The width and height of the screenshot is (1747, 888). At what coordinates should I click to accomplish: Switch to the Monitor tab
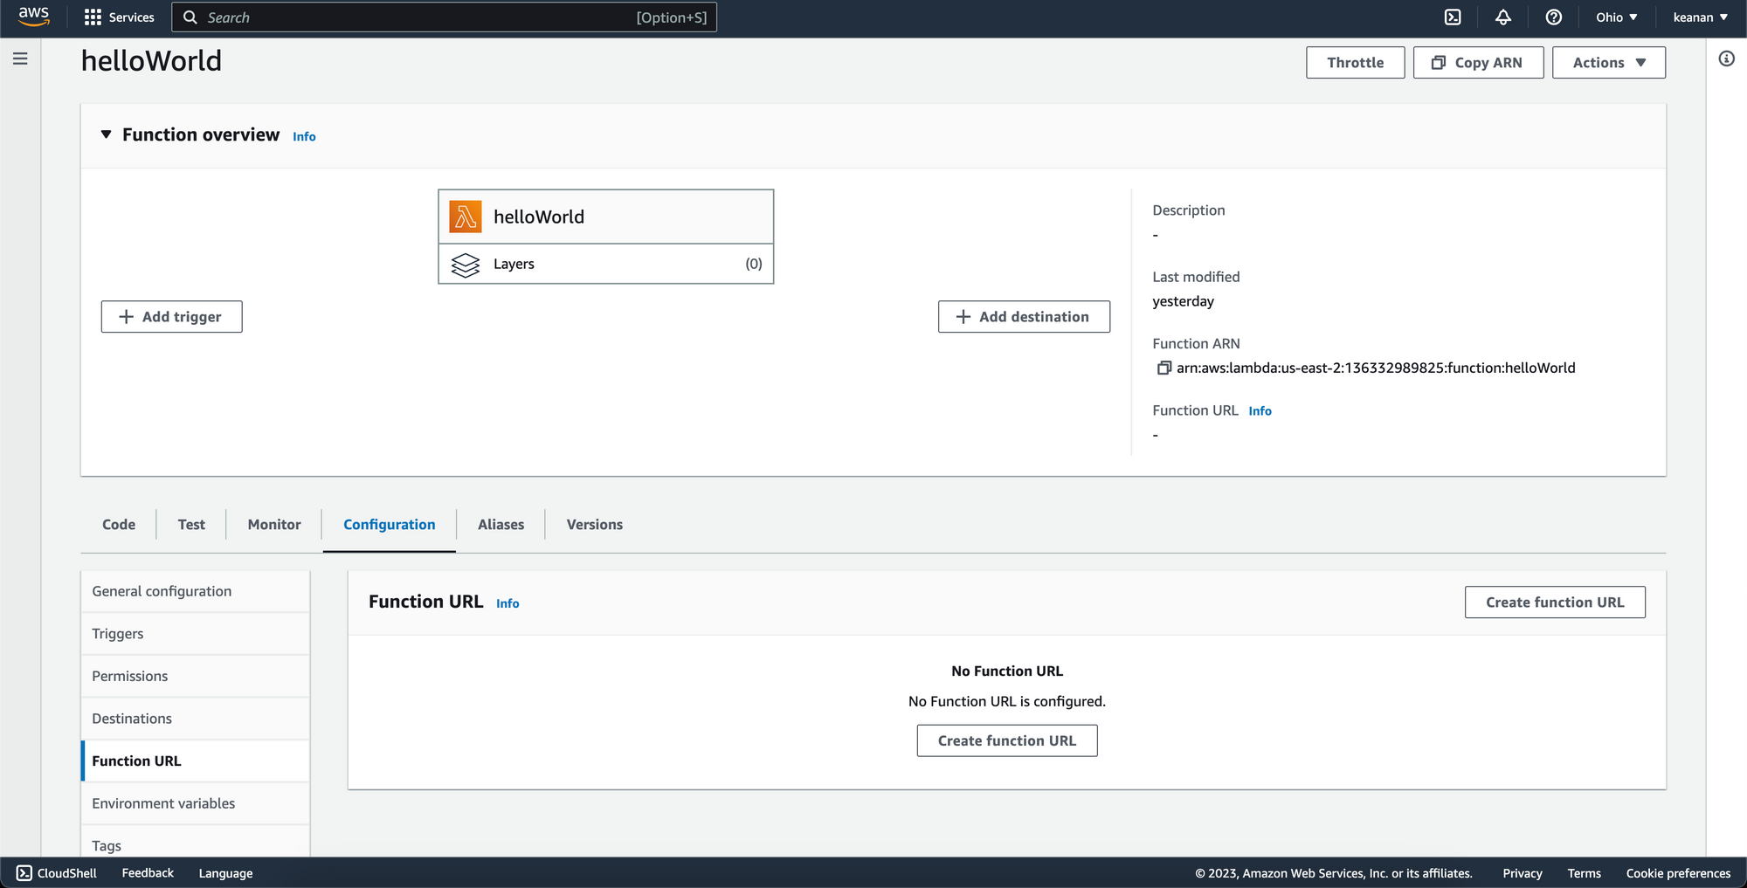(x=274, y=525)
